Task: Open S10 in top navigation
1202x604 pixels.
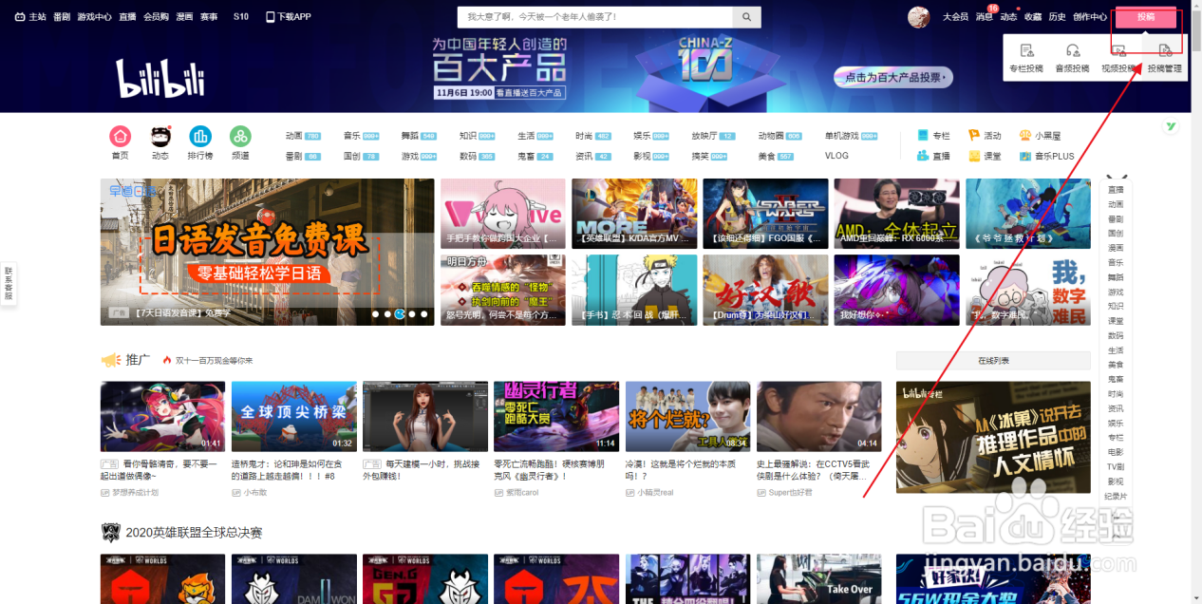Action: coord(241,17)
